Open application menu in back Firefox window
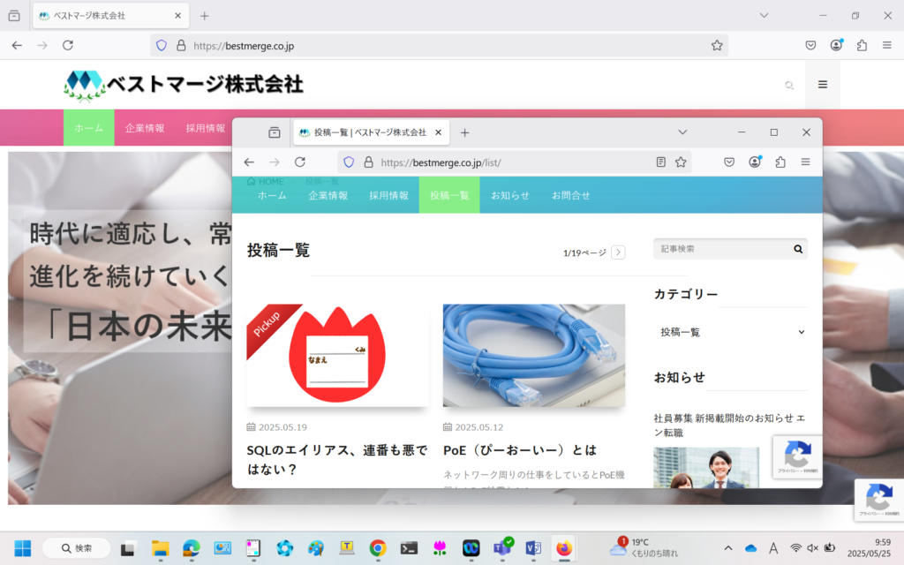Screen dimensions: 904x565 coord(887,45)
